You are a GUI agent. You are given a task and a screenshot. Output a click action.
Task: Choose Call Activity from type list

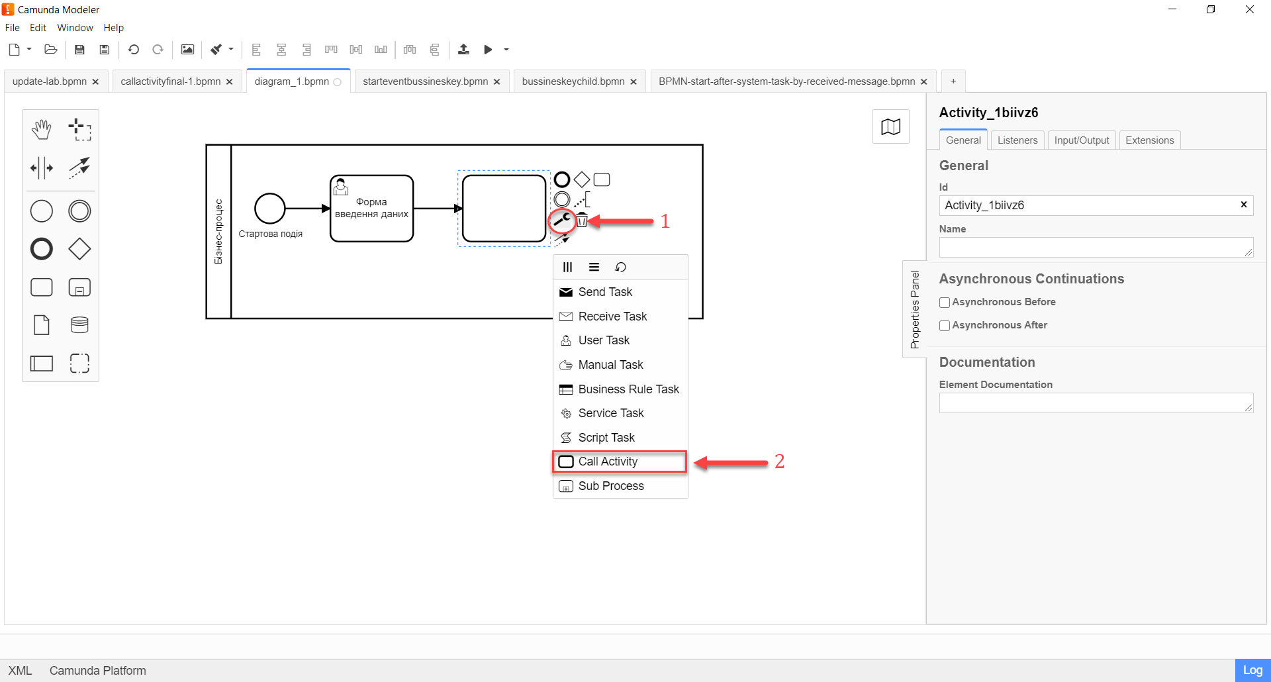[x=620, y=462]
